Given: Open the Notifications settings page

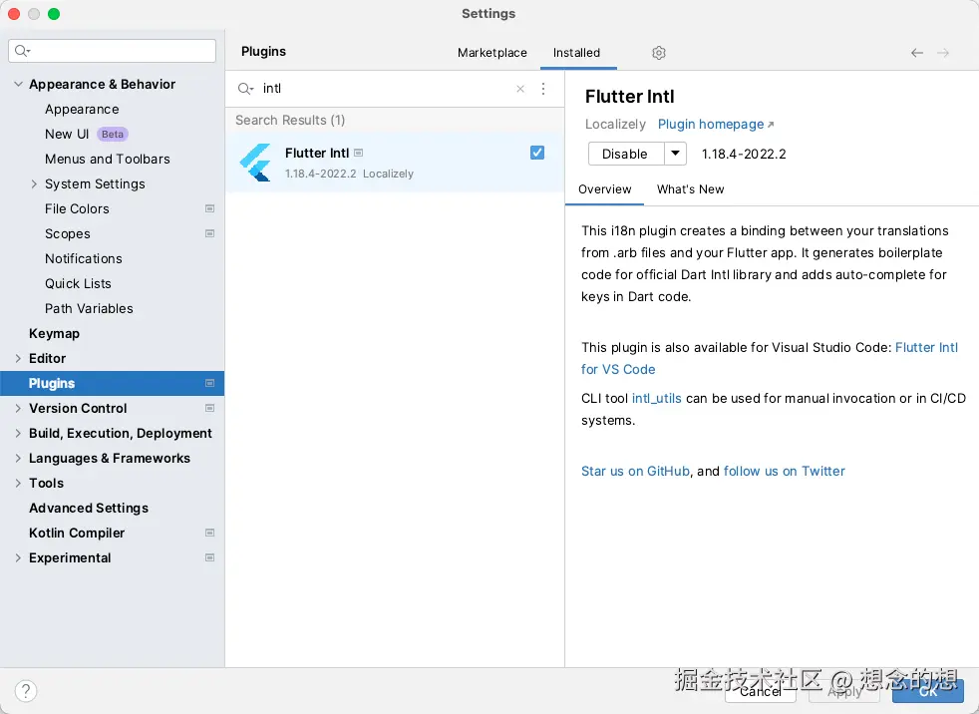Looking at the screenshot, I should (x=83, y=258).
